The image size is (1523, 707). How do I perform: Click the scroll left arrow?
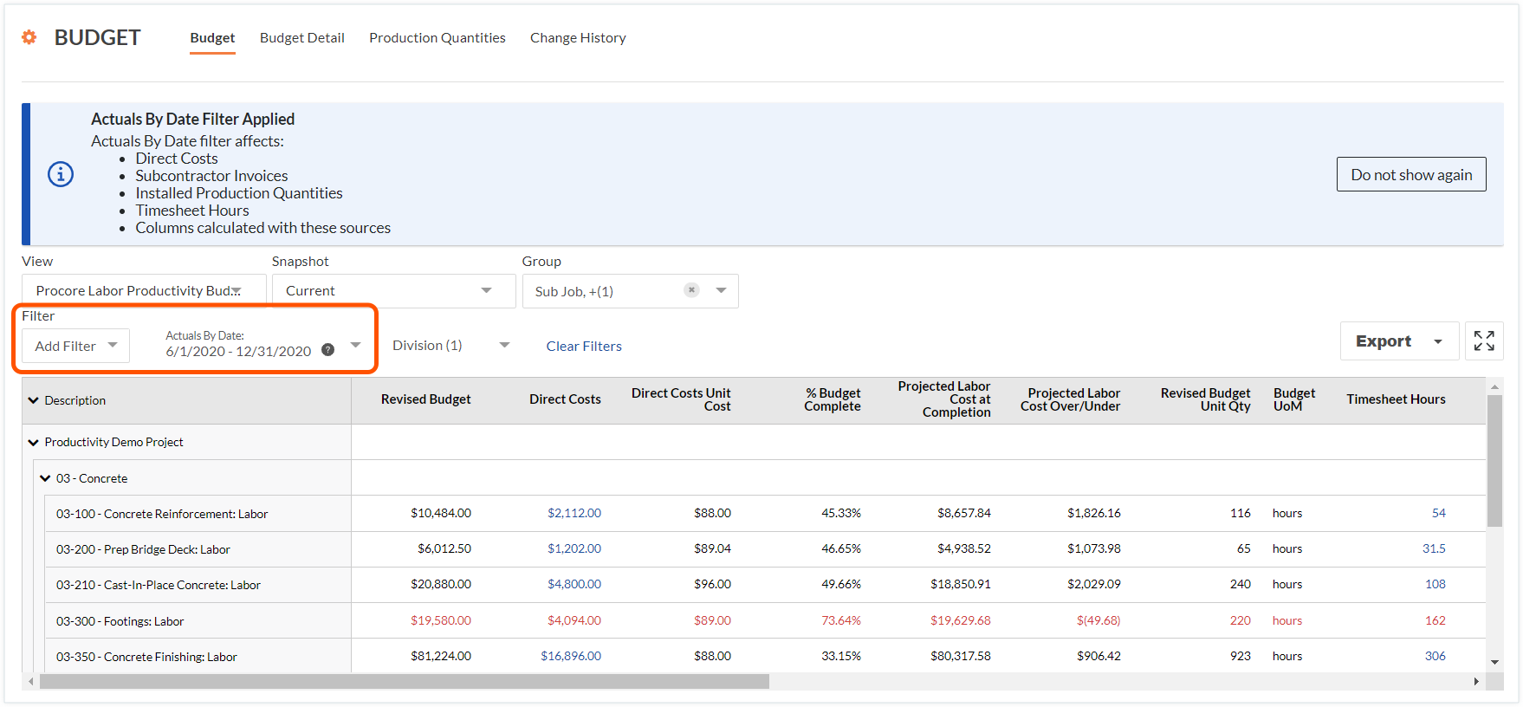[x=31, y=682]
